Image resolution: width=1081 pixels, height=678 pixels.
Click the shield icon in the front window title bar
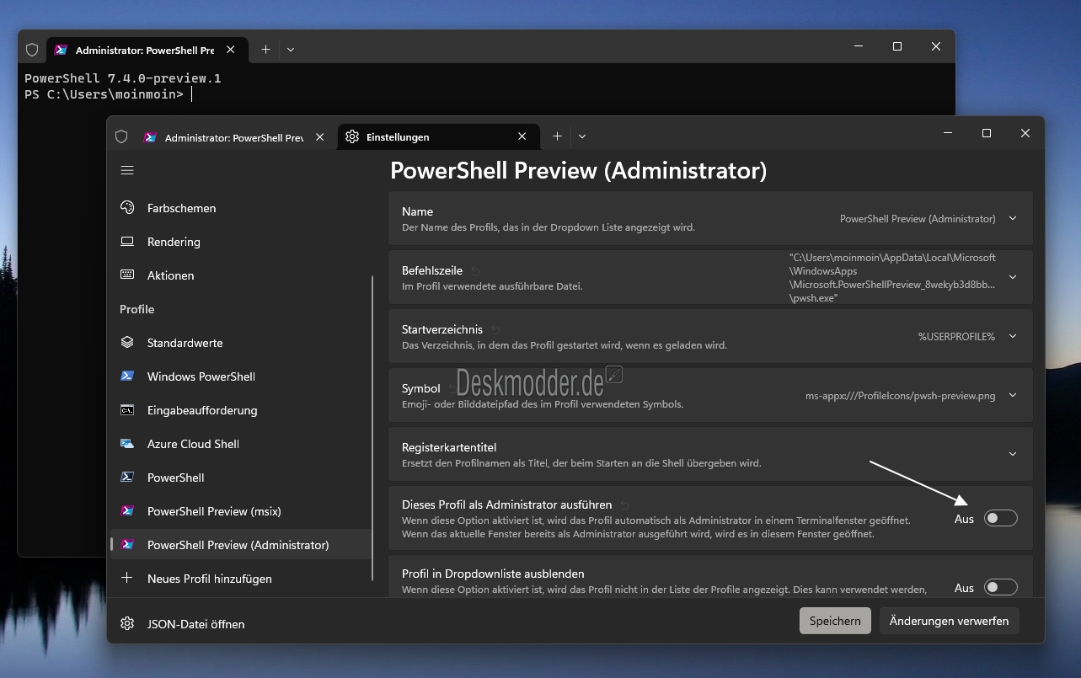coord(121,136)
